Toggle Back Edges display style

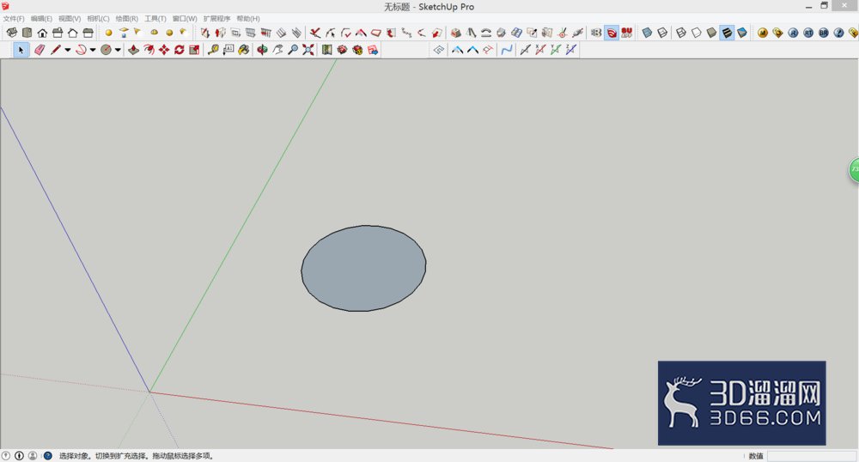662,33
